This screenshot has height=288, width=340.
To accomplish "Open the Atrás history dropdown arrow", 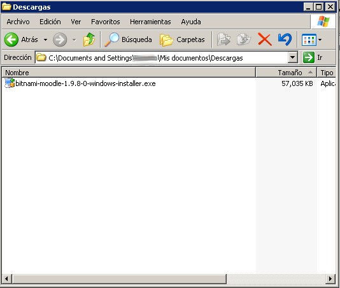I will point(45,40).
